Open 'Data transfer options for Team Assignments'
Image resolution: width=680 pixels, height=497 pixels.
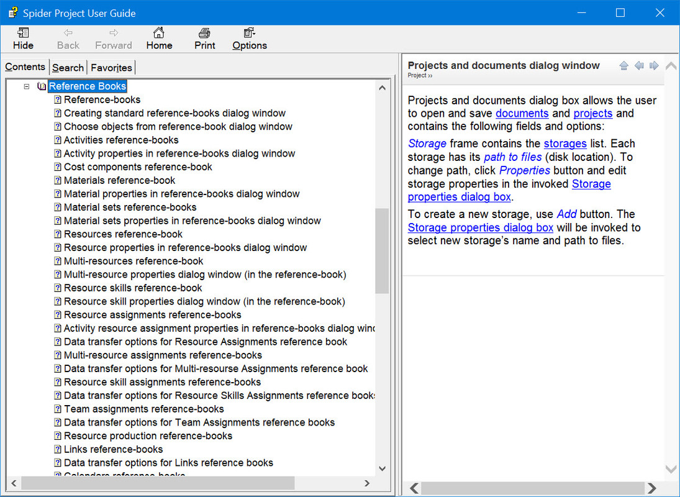coord(199,422)
